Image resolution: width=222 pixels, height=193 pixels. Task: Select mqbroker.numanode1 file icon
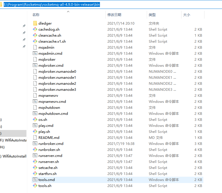click(x=35, y=77)
